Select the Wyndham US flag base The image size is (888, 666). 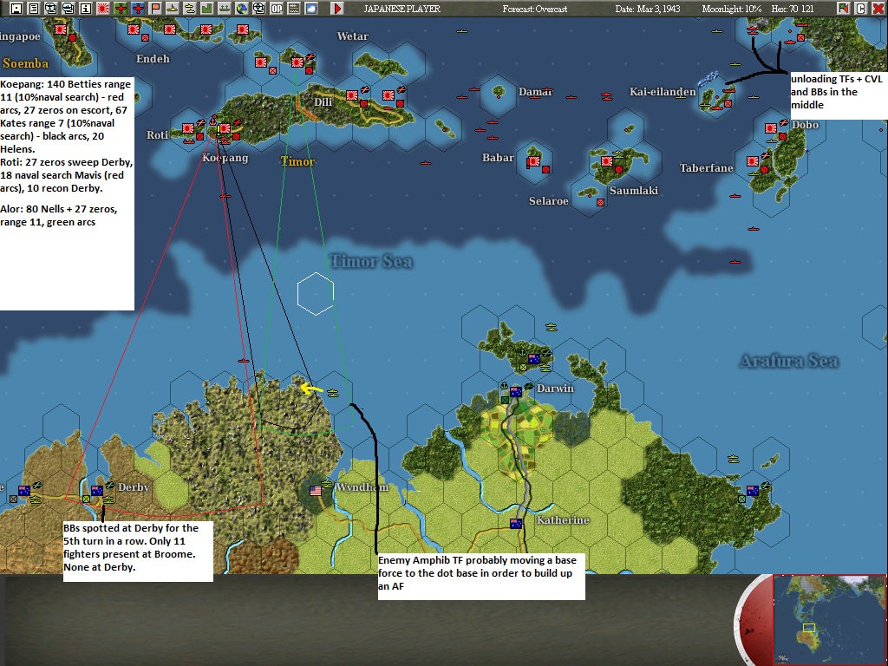coord(316,491)
